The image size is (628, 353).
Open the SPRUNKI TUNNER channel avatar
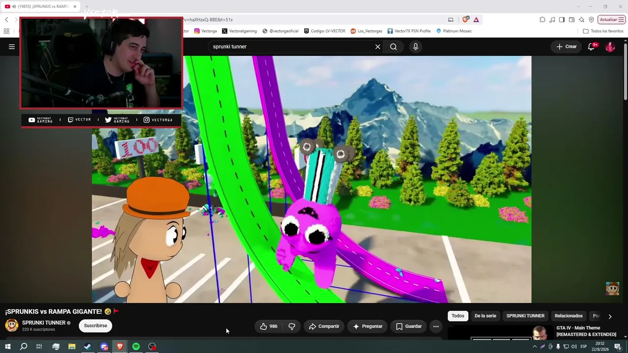[12, 325]
